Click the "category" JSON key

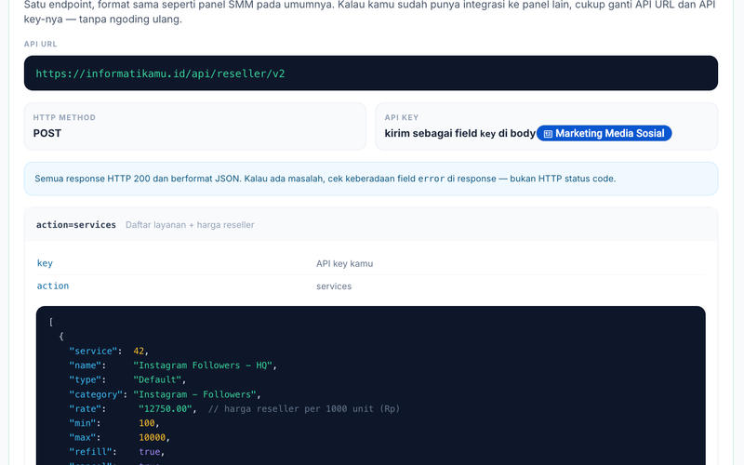pyautogui.click(x=96, y=394)
